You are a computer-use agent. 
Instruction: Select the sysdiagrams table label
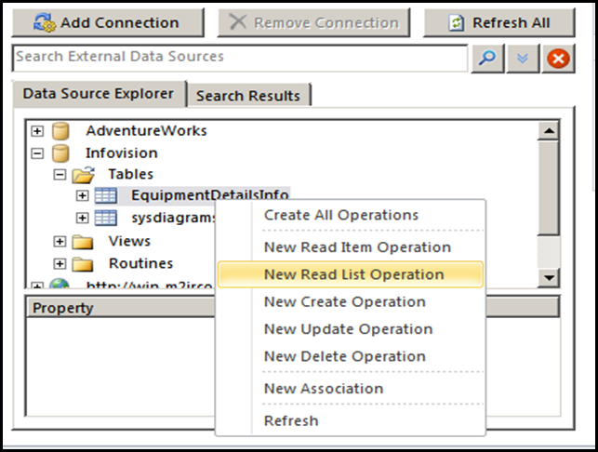pyautogui.click(x=174, y=218)
